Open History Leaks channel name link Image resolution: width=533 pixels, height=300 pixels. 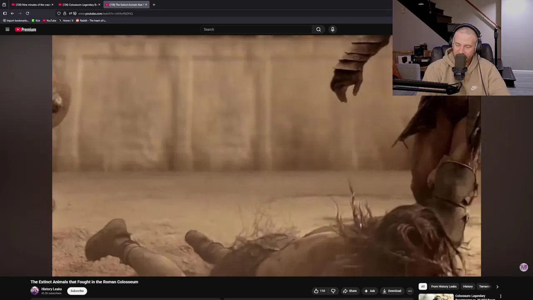pyautogui.click(x=52, y=289)
